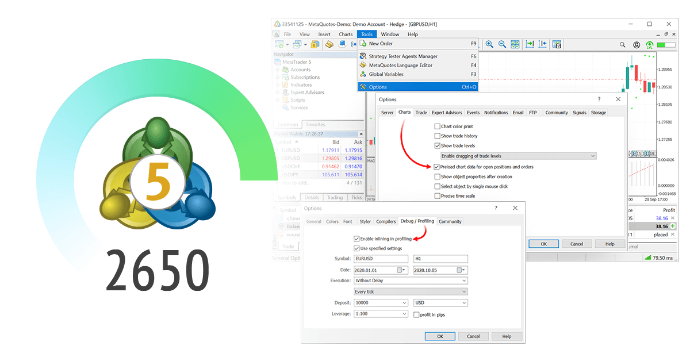Click OK in the Debug/Profiling dialog
690x361 pixels.
coord(440,336)
